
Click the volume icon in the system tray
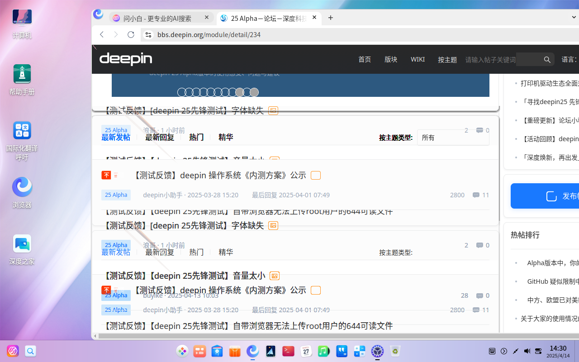coord(527,351)
